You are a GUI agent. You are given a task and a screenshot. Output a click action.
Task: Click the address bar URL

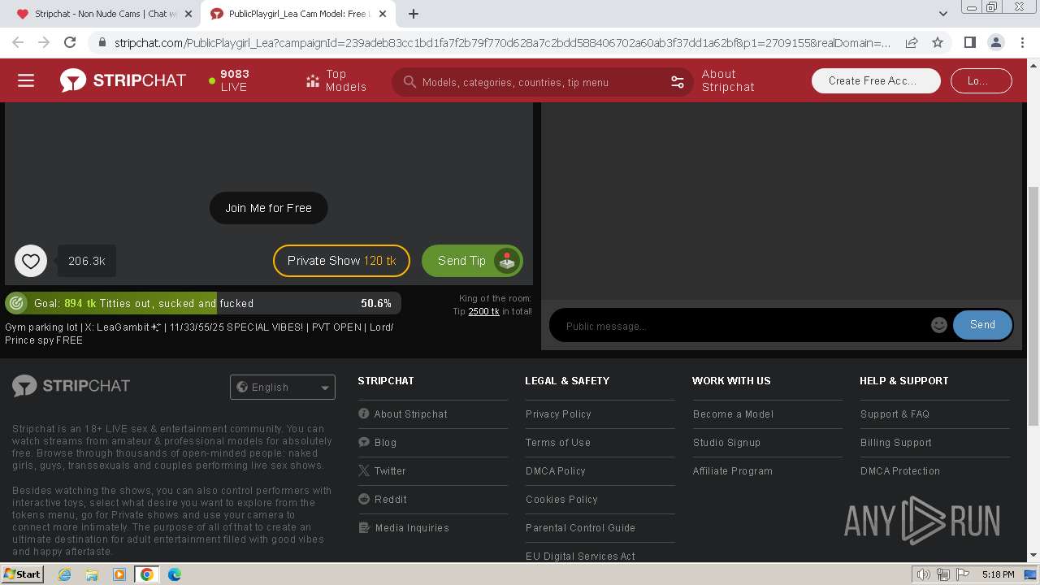click(x=502, y=43)
